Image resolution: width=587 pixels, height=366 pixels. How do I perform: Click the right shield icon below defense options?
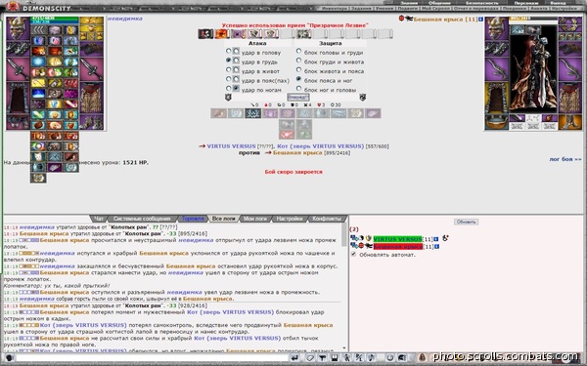coord(362,97)
